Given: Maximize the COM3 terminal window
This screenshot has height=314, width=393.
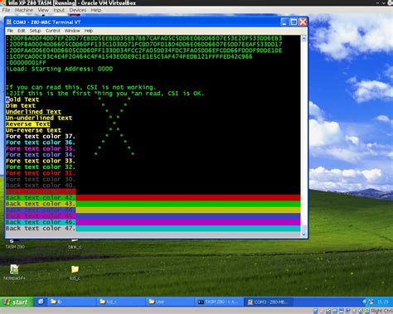Looking at the screenshot, I should (x=294, y=22).
